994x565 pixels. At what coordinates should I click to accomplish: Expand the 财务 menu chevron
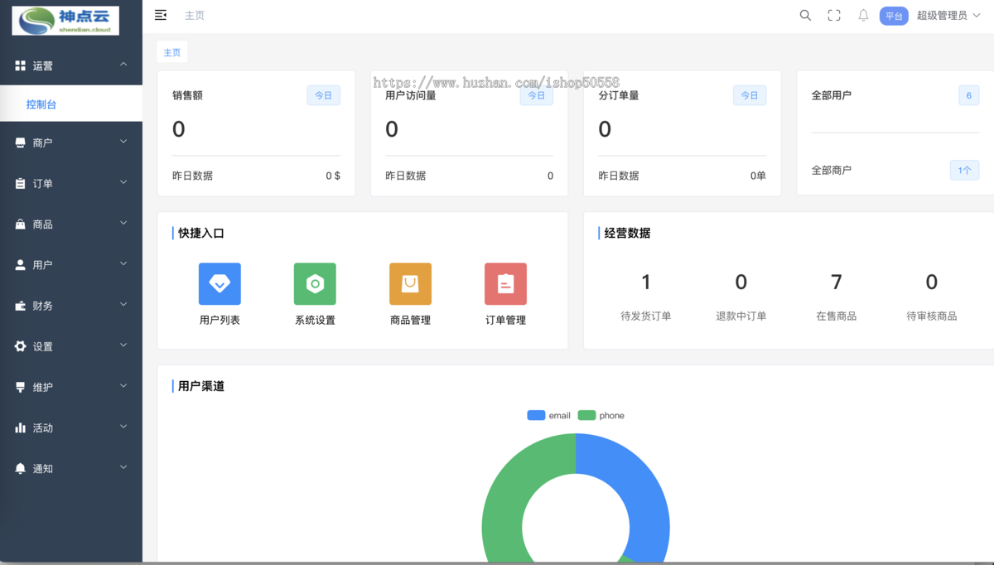point(123,304)
